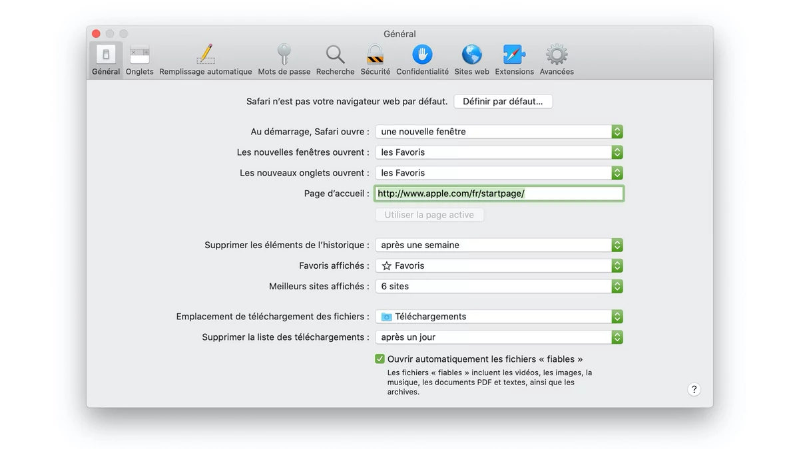Open Mots de passe key icon
The image size is (799, 449).
click(x=284, y=55)
